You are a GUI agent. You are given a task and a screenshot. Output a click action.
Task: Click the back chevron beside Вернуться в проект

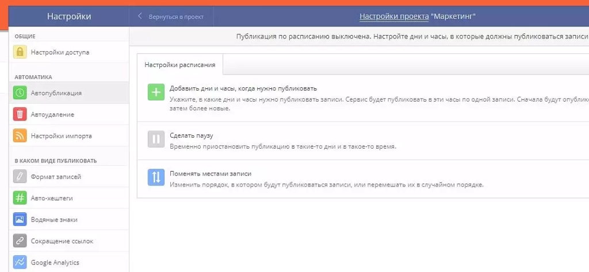[140, 16]
